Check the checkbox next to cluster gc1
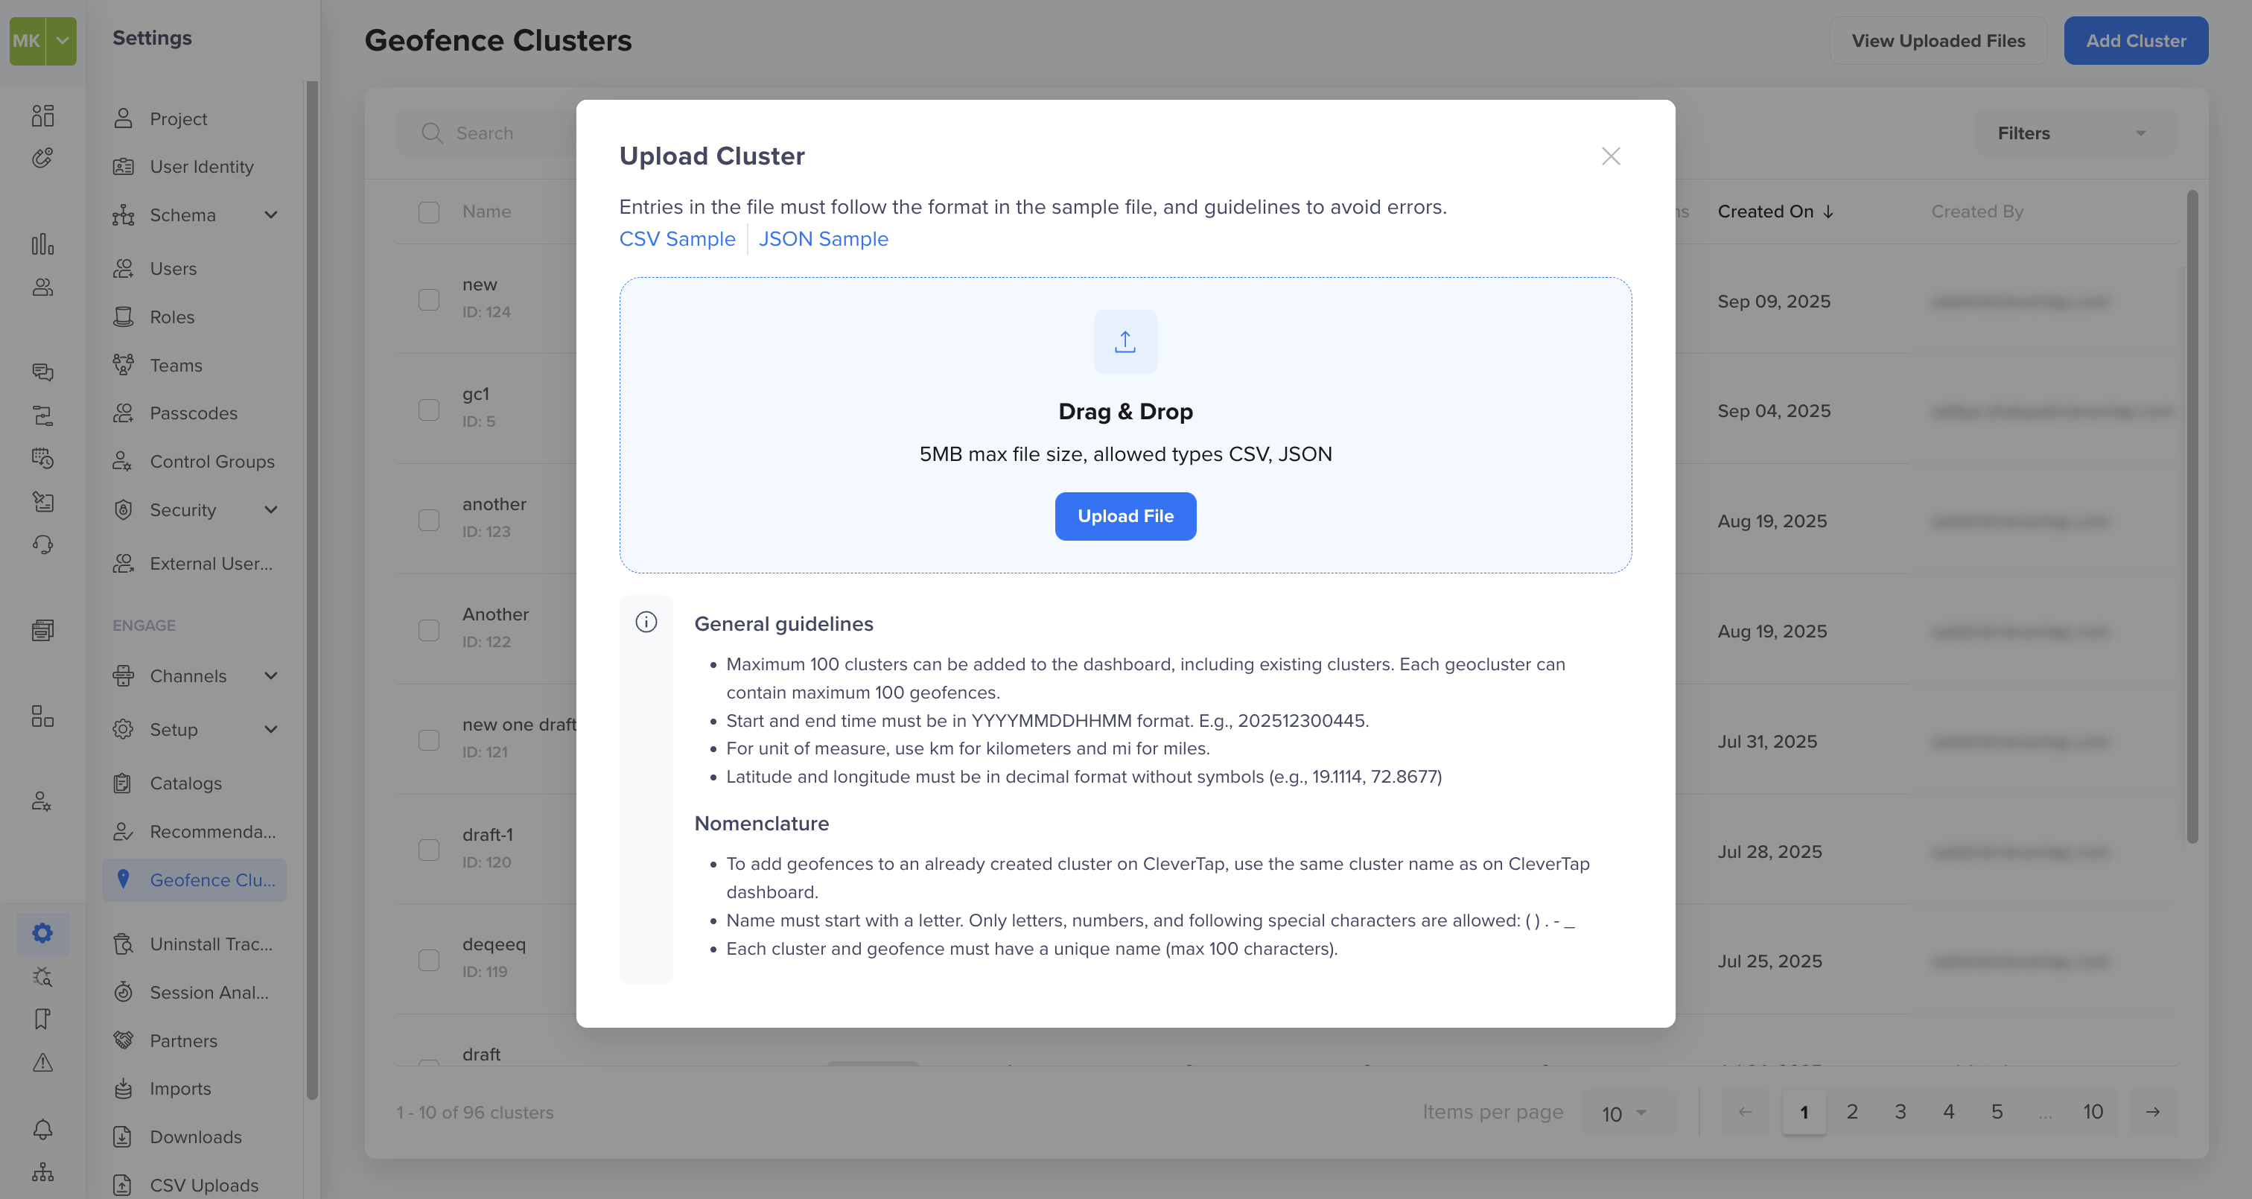Viewport: 2252px width, 1199px height. 429,408
